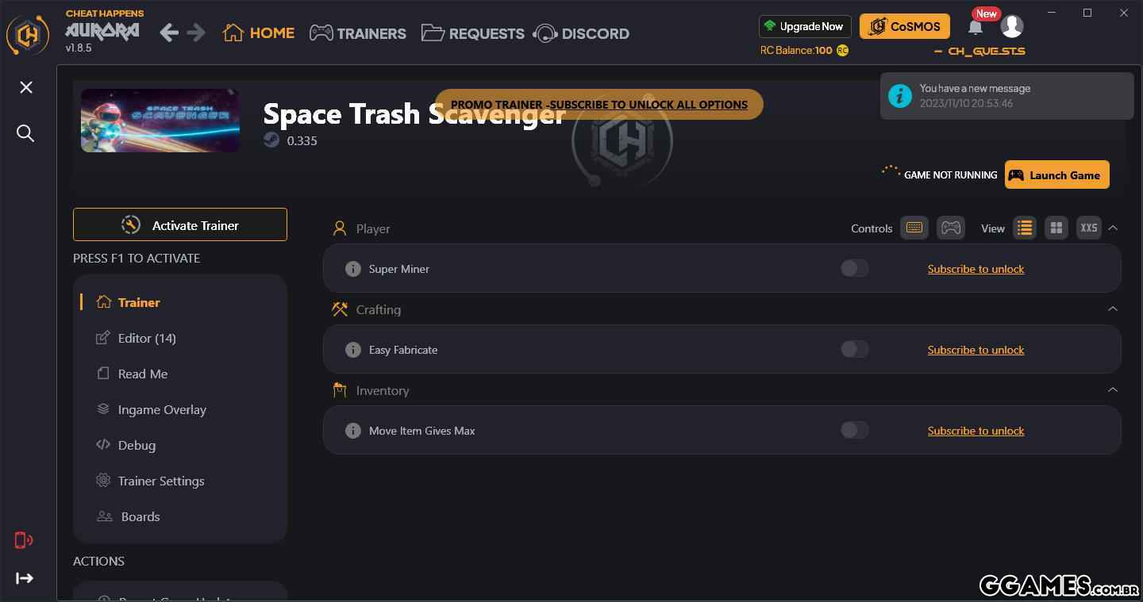Open Editor (14) in sidebar
Screen dimensions: 1143x602
pyautogui.click(x=147, y=338)
